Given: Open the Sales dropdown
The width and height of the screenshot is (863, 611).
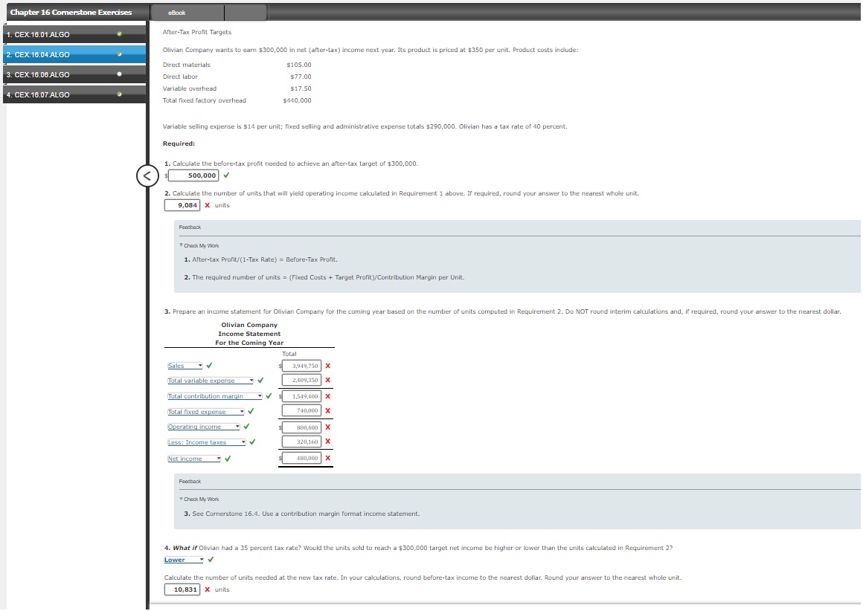Looking at the screenshot, I should click(185, 366).
